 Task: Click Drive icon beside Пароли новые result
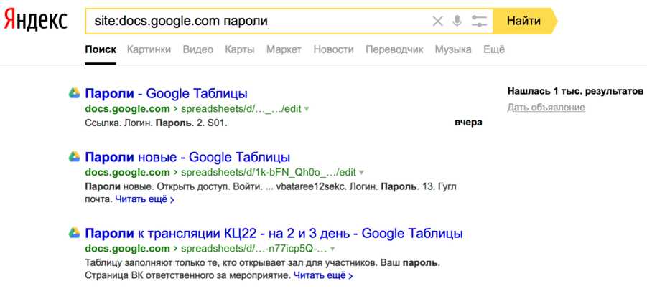[x=74, y=156]
